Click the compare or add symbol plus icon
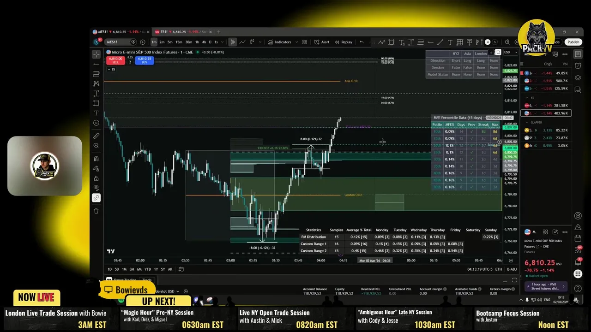 144,42
